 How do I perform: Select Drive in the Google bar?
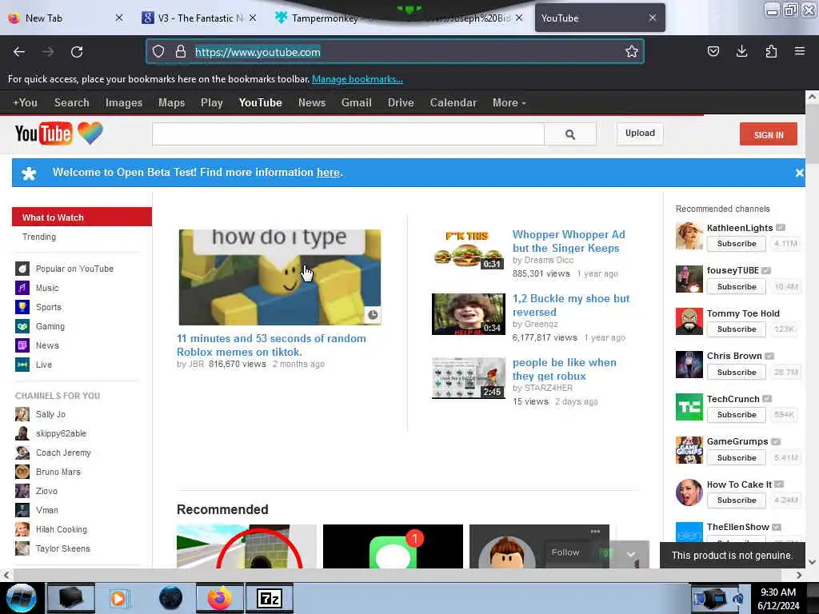[x=401, y=103]
